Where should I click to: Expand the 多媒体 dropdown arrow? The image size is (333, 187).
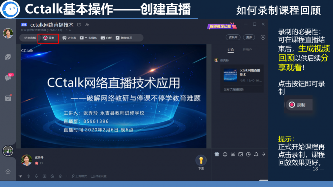click(x=86, y=38)
